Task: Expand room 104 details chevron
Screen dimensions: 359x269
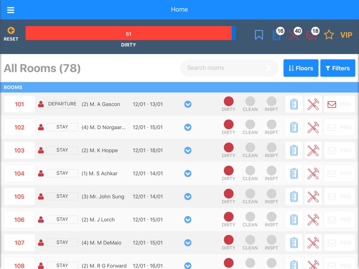Action: click(188, 174)
